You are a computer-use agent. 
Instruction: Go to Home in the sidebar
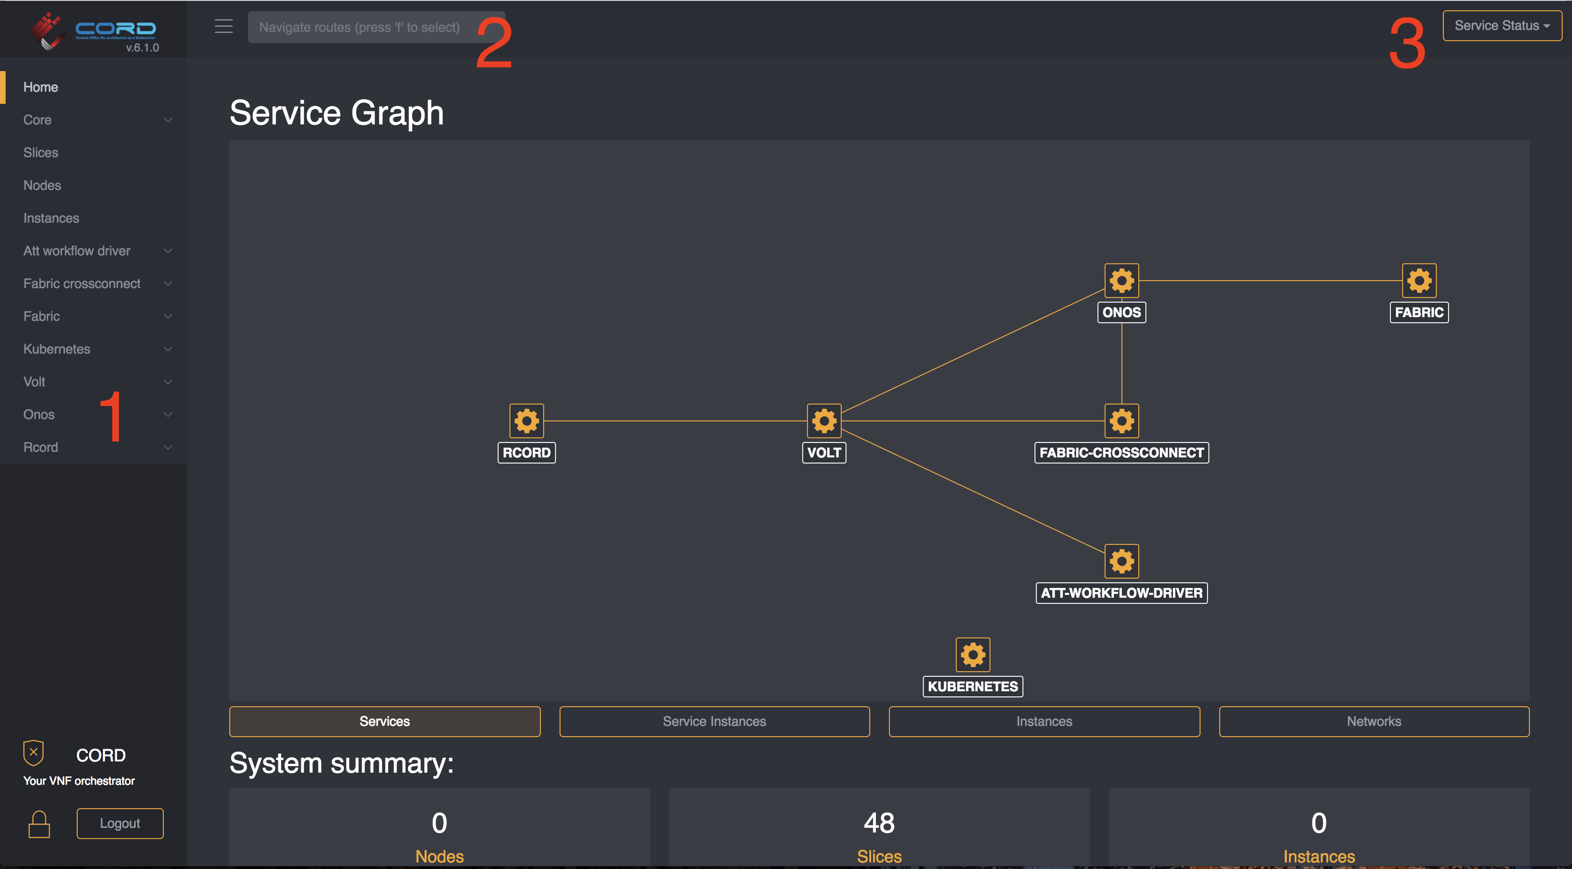(x=94, y=87)
